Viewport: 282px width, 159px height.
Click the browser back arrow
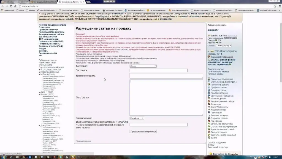pos(2,6)
